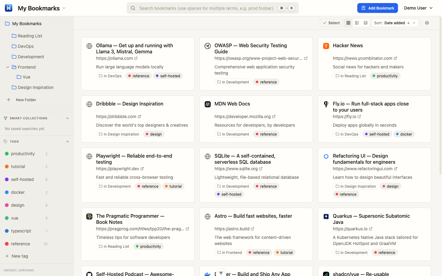
Task: Click New tag in sidebar
Action: (x=17, y=256)
